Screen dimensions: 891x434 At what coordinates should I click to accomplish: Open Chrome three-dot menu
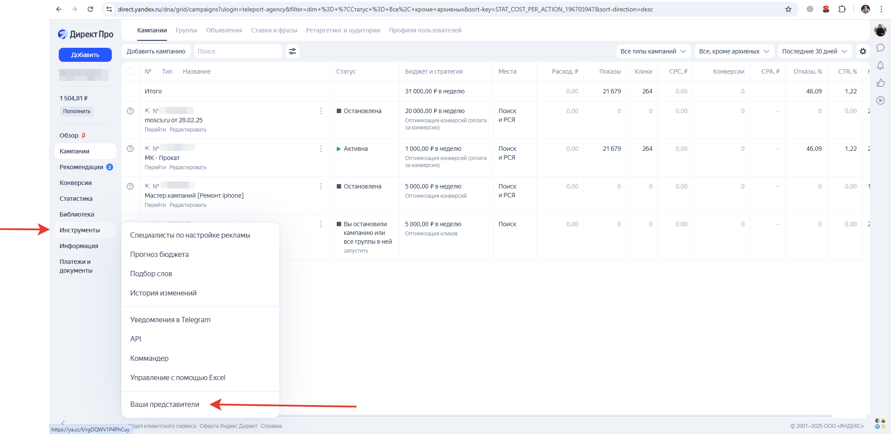click(881, 9)
